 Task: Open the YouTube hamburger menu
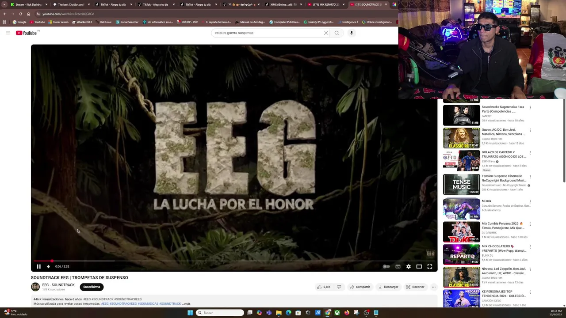pos(8,33)
